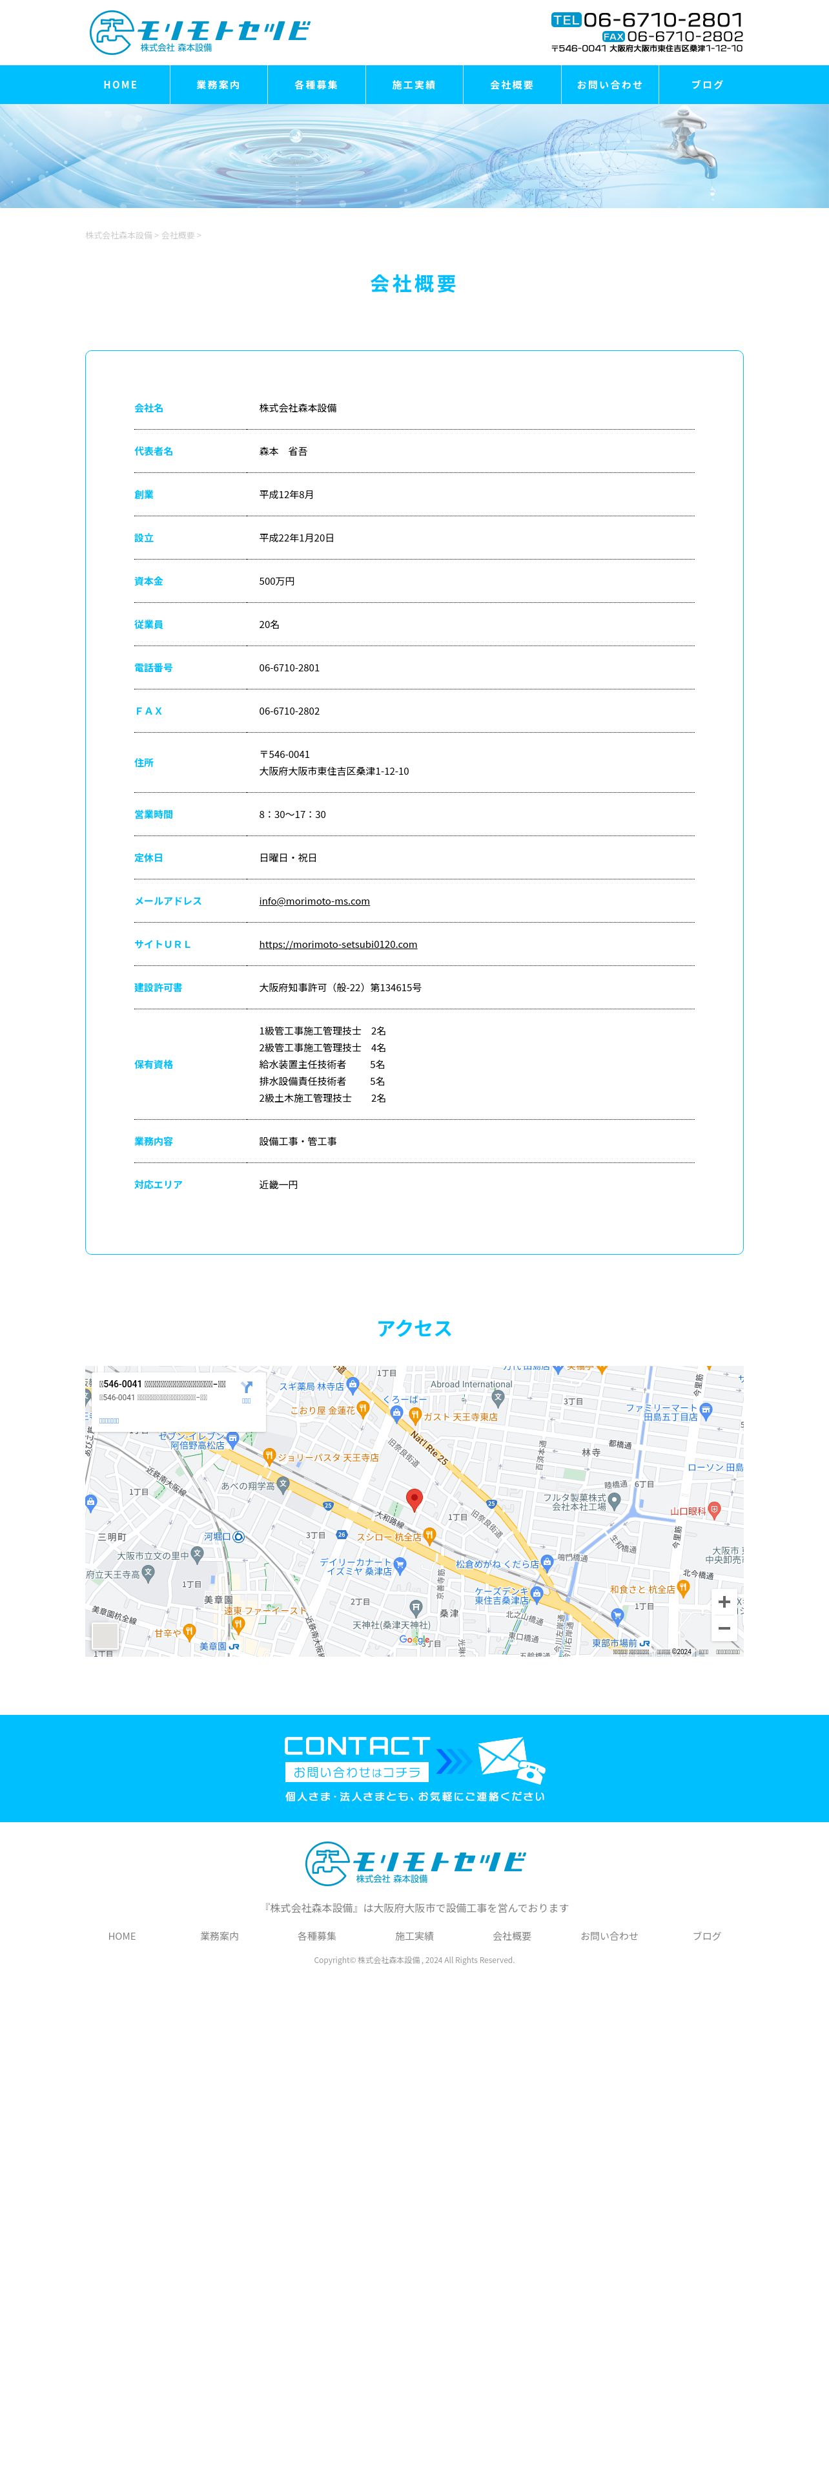Viewport: 829px width, 2489px height.
Task: Click the TEL 06-6710-2801 header number
Action: [x=648, y=19]
